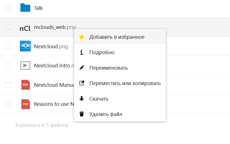Click the trash bin delete icon
Viewport: 230px width, 144px height.
pos(82,114)
